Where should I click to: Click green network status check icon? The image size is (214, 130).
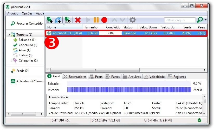tap(199, 120)
